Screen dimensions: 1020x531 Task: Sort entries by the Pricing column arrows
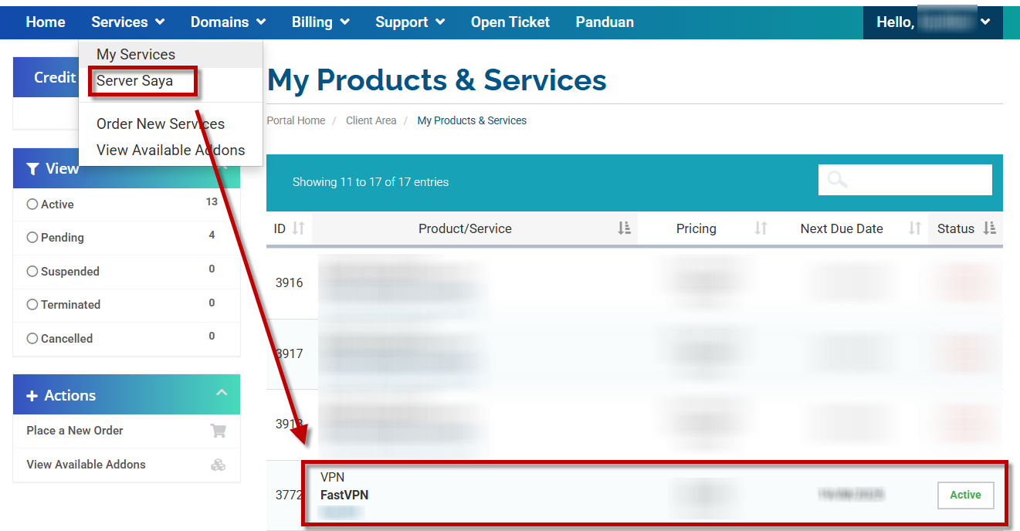761,228
